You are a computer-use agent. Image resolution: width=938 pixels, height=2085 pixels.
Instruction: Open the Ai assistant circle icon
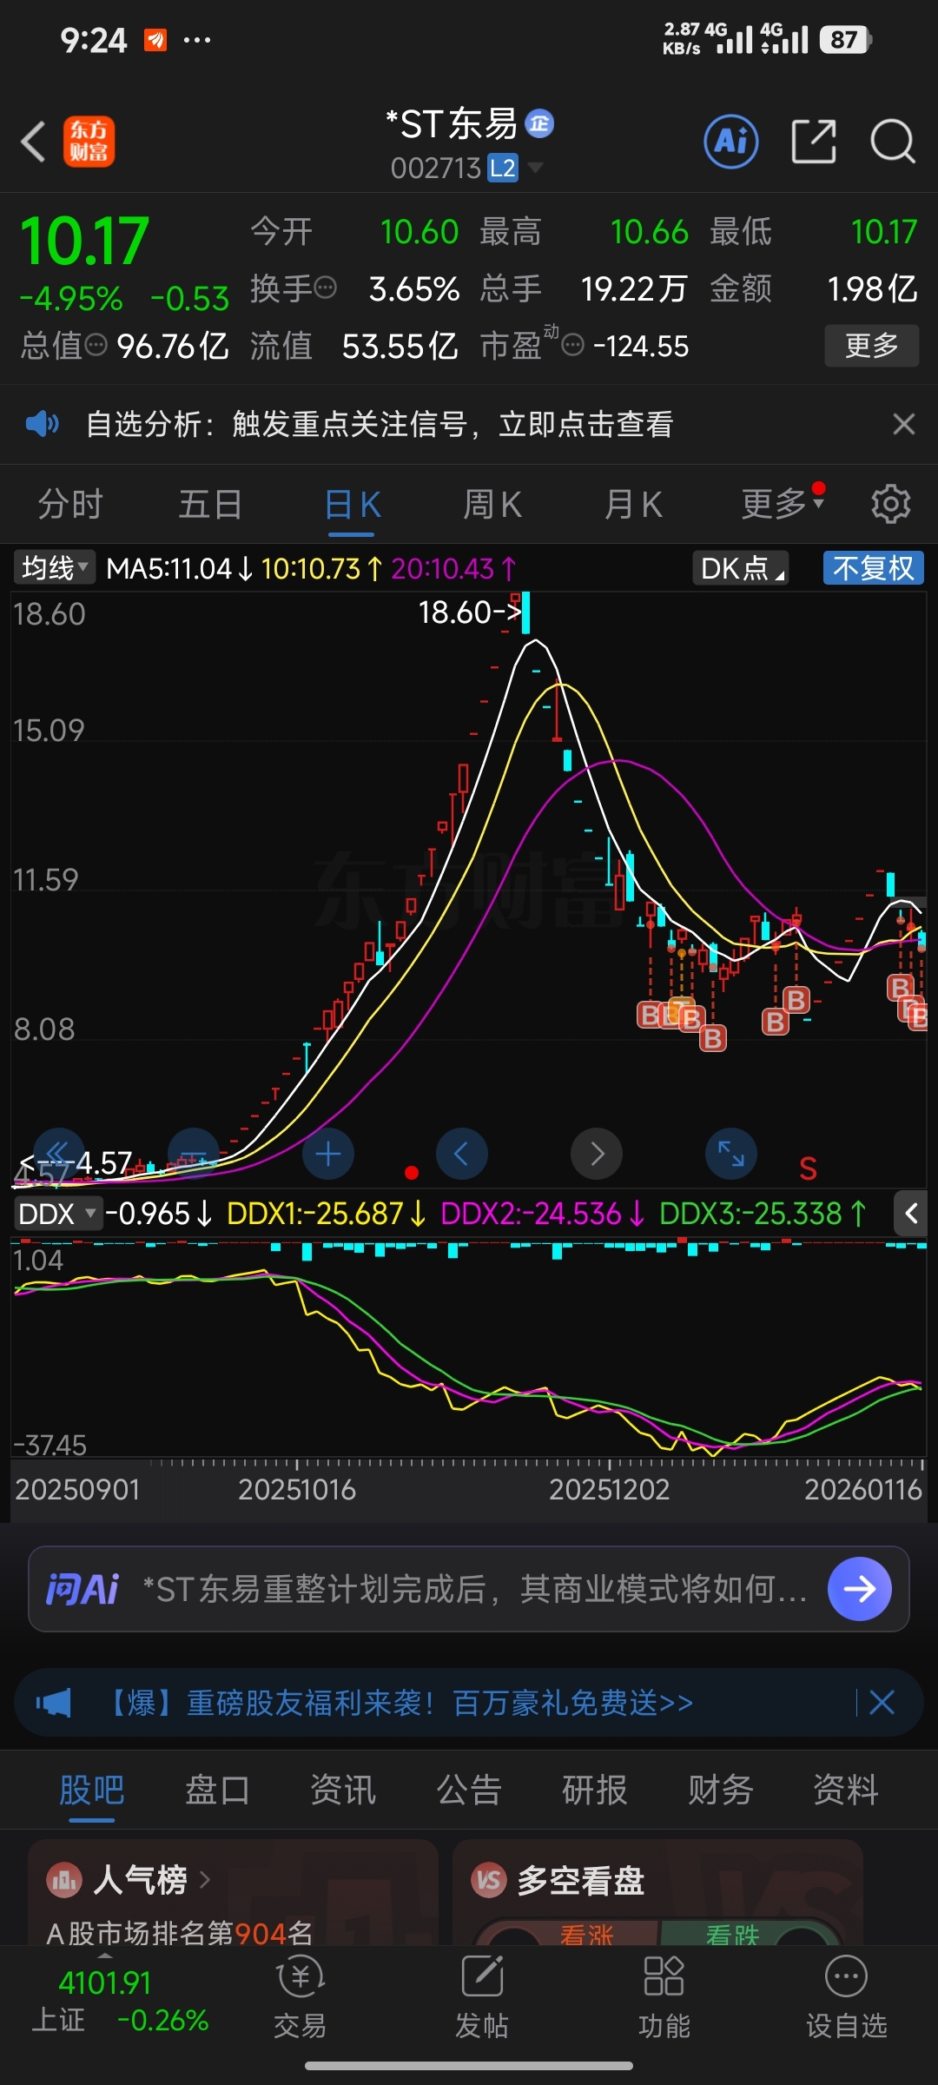[730, 141]
